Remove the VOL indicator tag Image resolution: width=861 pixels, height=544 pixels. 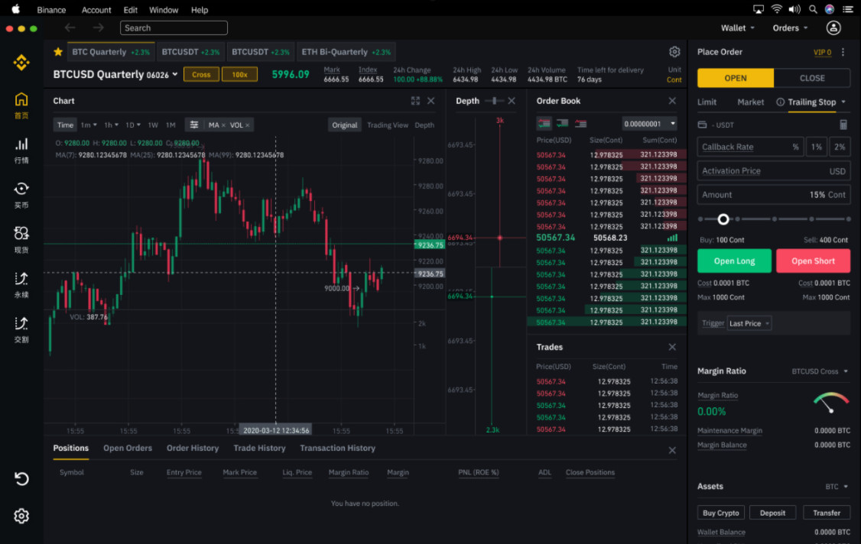click(x=248, y=125)
